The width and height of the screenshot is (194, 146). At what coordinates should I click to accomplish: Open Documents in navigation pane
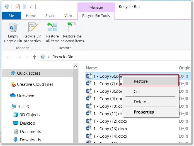(x=30, y=132)
